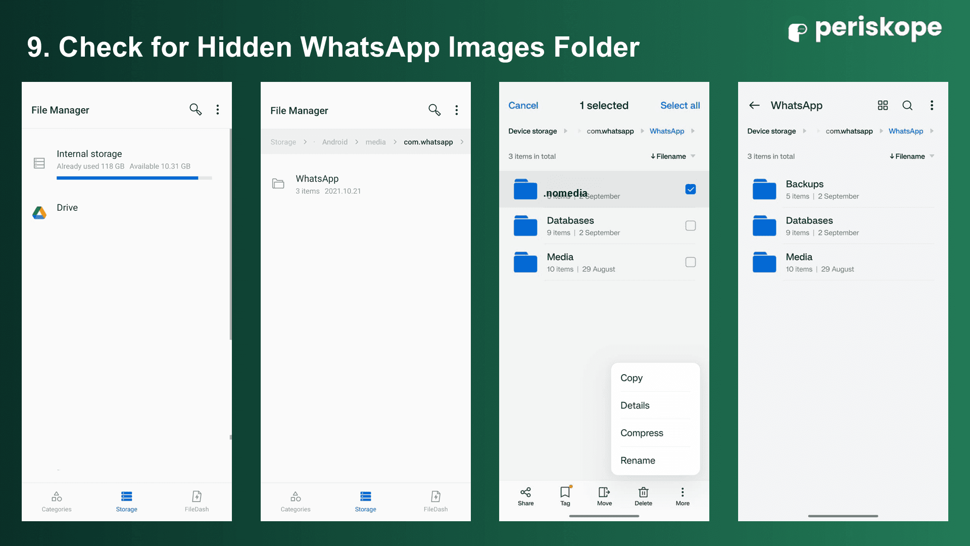
Task: Open the three-dot overflow menu in File Manager
Action: point(218,109)
